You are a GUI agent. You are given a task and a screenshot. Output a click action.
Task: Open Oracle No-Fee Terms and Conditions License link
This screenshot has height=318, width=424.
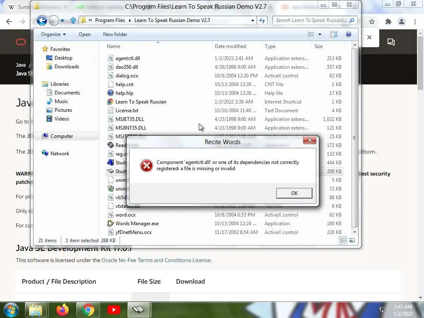[x=156, y=260]
